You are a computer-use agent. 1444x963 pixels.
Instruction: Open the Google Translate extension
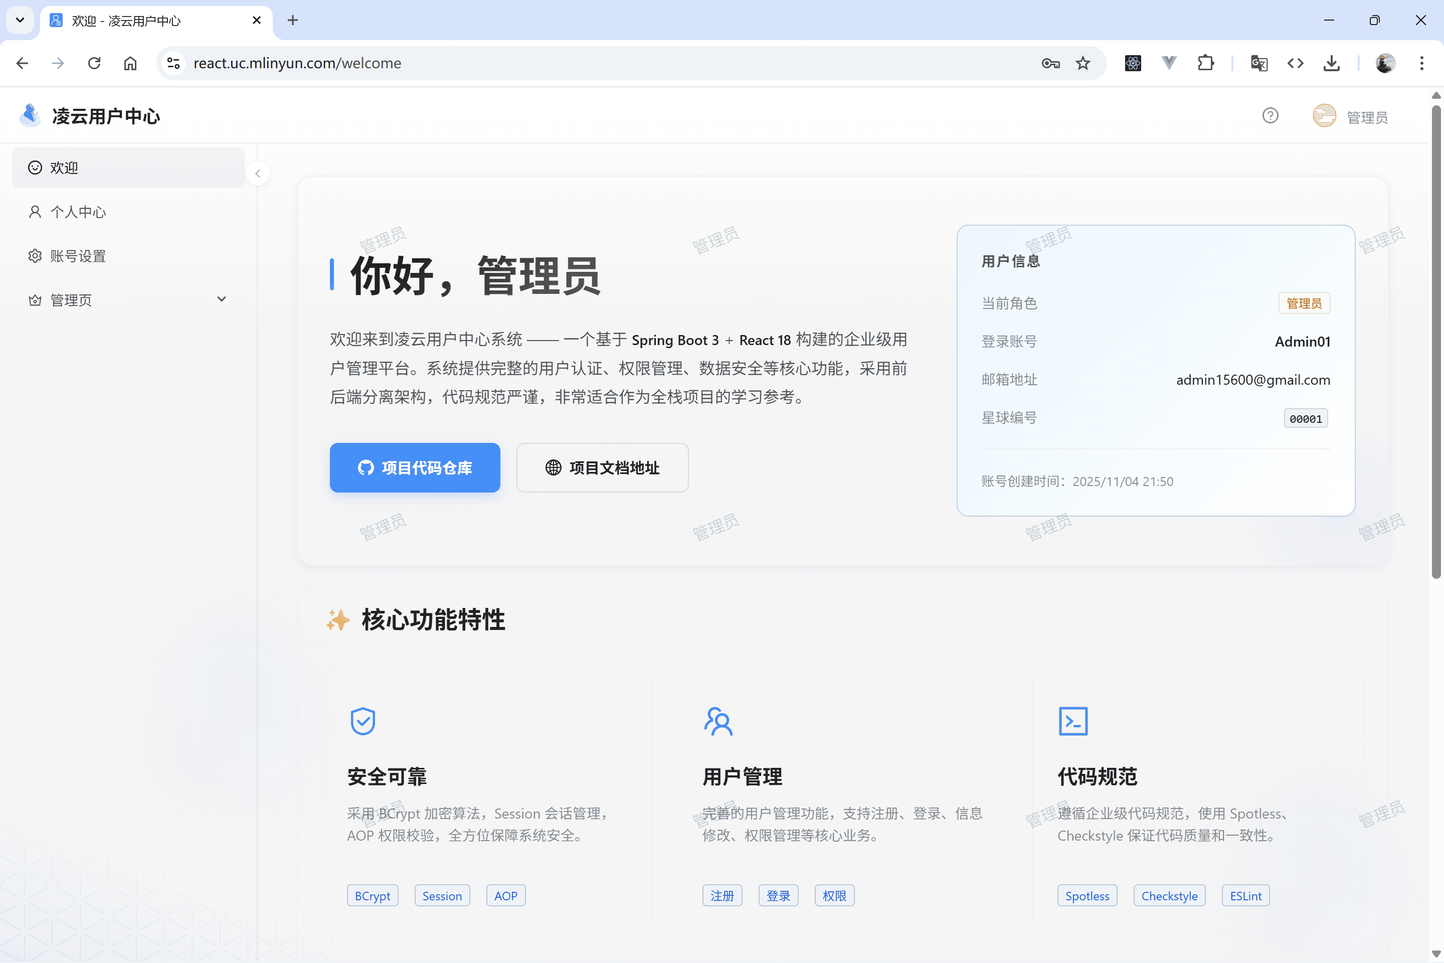pyautogui.click(x=1259, y=63)
